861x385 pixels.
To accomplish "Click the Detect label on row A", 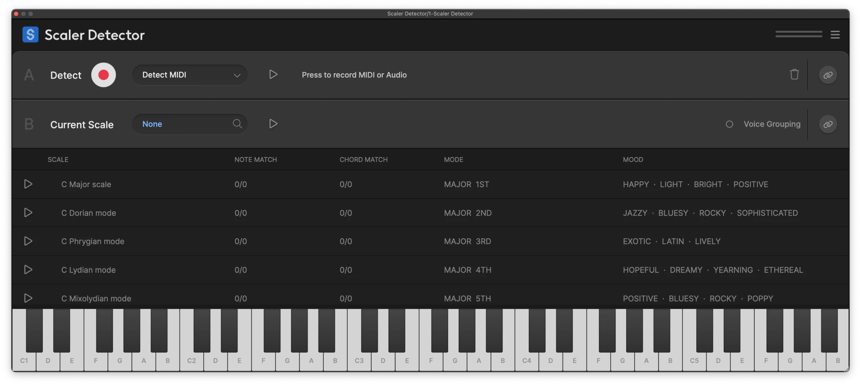I will tap(65, 75).
